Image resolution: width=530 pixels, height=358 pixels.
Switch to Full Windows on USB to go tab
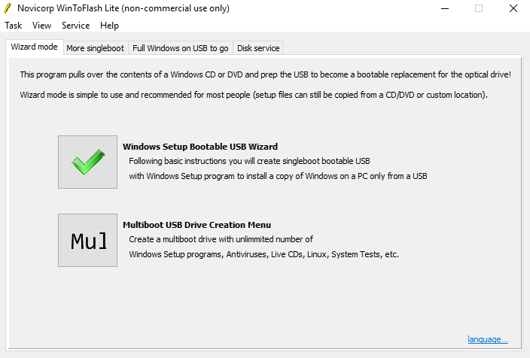tap(181, 48)
